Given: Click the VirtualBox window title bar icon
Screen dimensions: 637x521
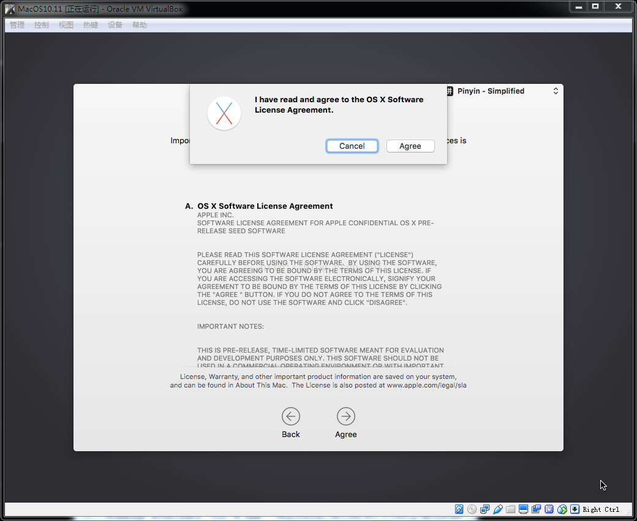Looking at the screenshot, I should pos(10,9).
